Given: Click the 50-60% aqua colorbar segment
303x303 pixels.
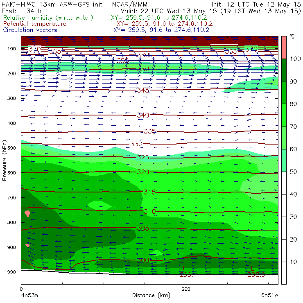Looking at the screenshot, I should point(284,161).
